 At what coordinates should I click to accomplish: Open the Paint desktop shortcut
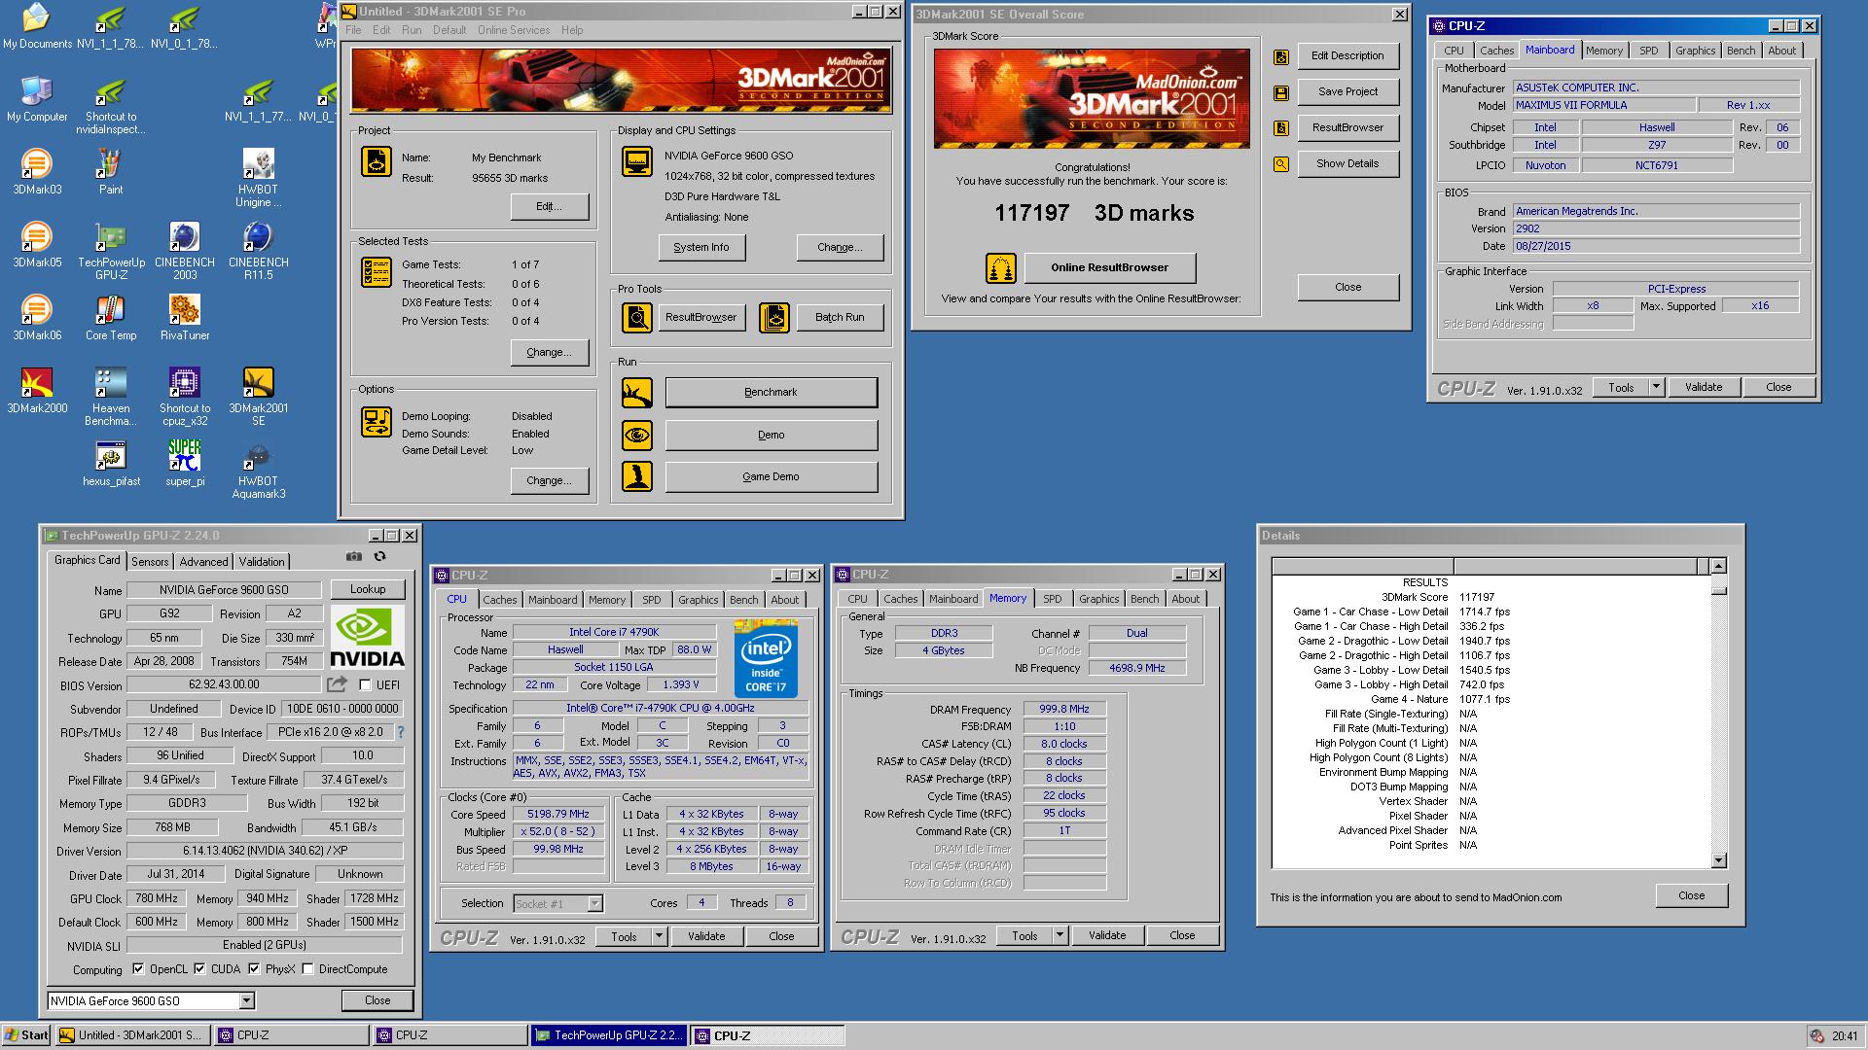111,171
